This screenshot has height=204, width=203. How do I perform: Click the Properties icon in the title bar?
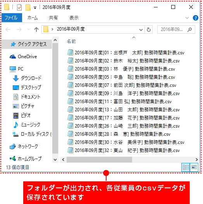[x=19, y=7]
